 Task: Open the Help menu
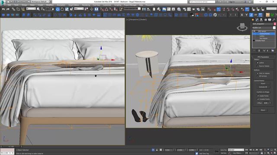pyautogui.click(x=141, y=5)
